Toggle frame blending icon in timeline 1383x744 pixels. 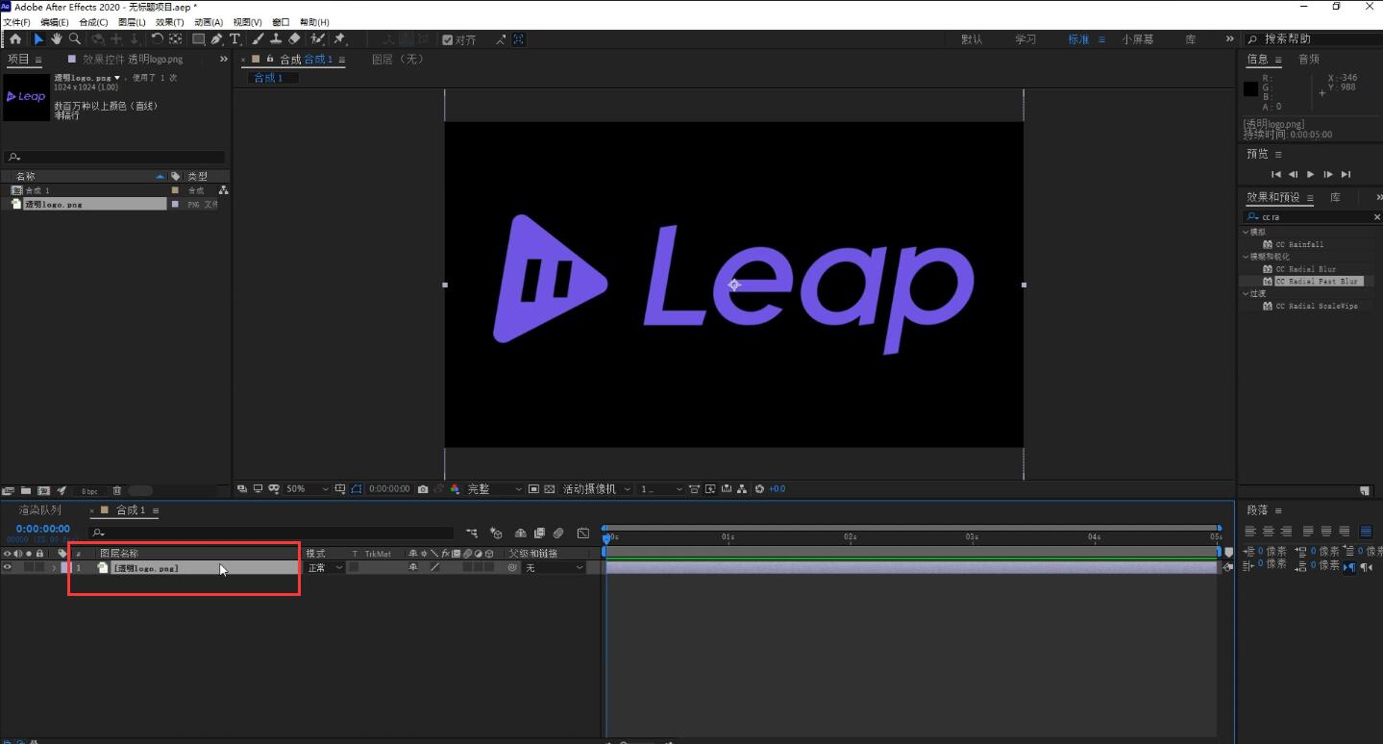tap(539, 533)
